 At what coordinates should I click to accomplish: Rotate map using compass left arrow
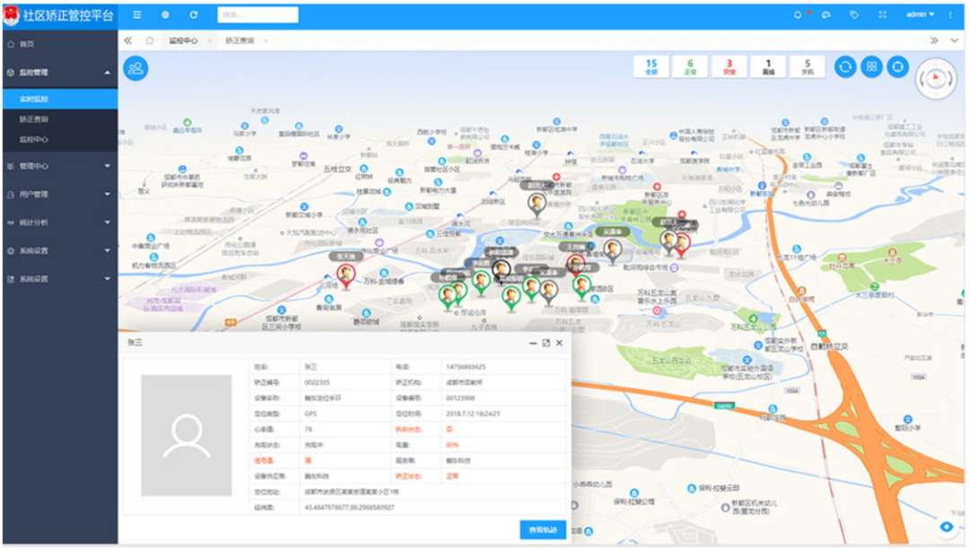click(923, 80)
